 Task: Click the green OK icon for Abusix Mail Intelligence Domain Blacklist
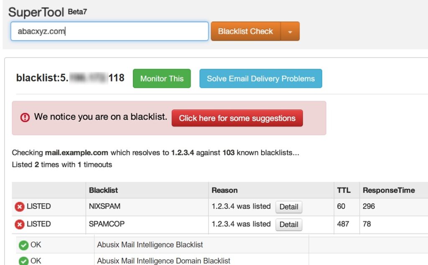tap(24, 260)
